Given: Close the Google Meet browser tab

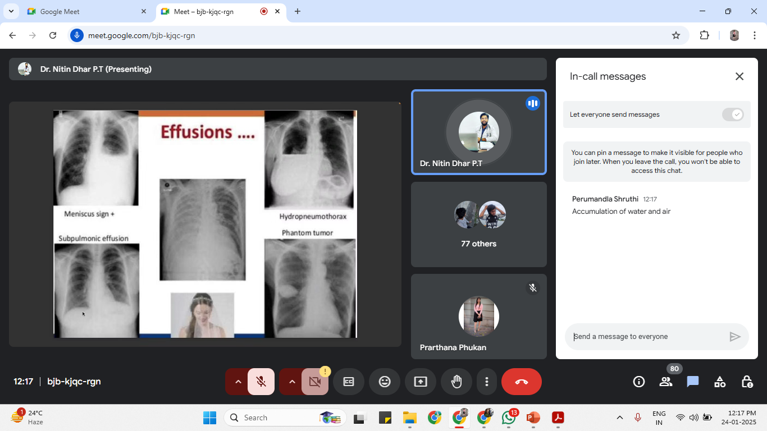Looking at the screenshot, I should 144,11.
